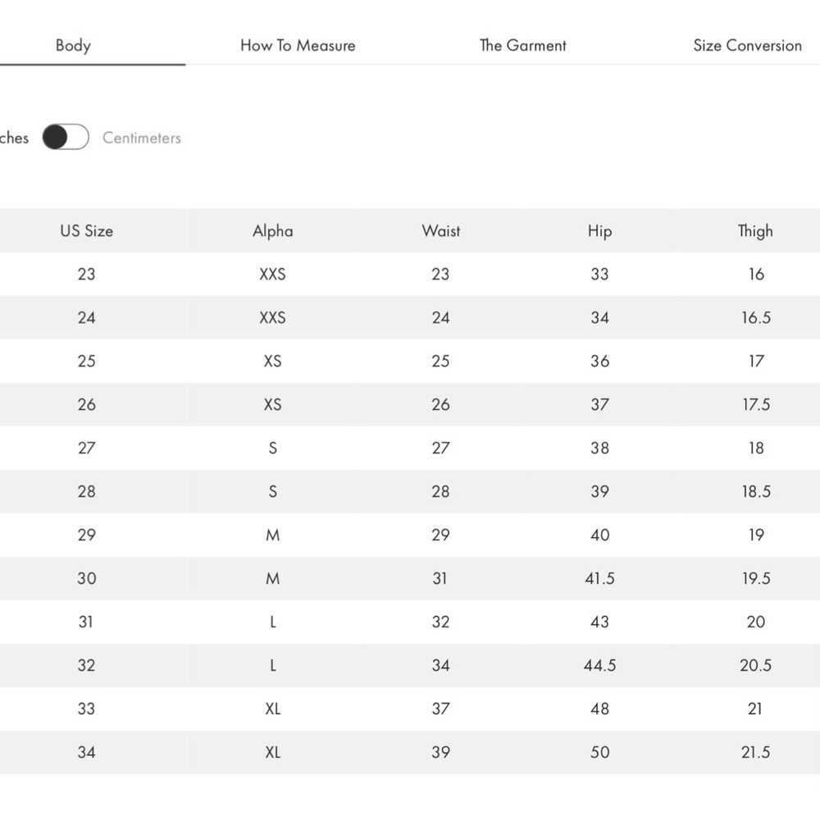The height and width of the screenshot is (820, 820).
Task: Switch to the Body tab
Action: click(x=73, y=45)
